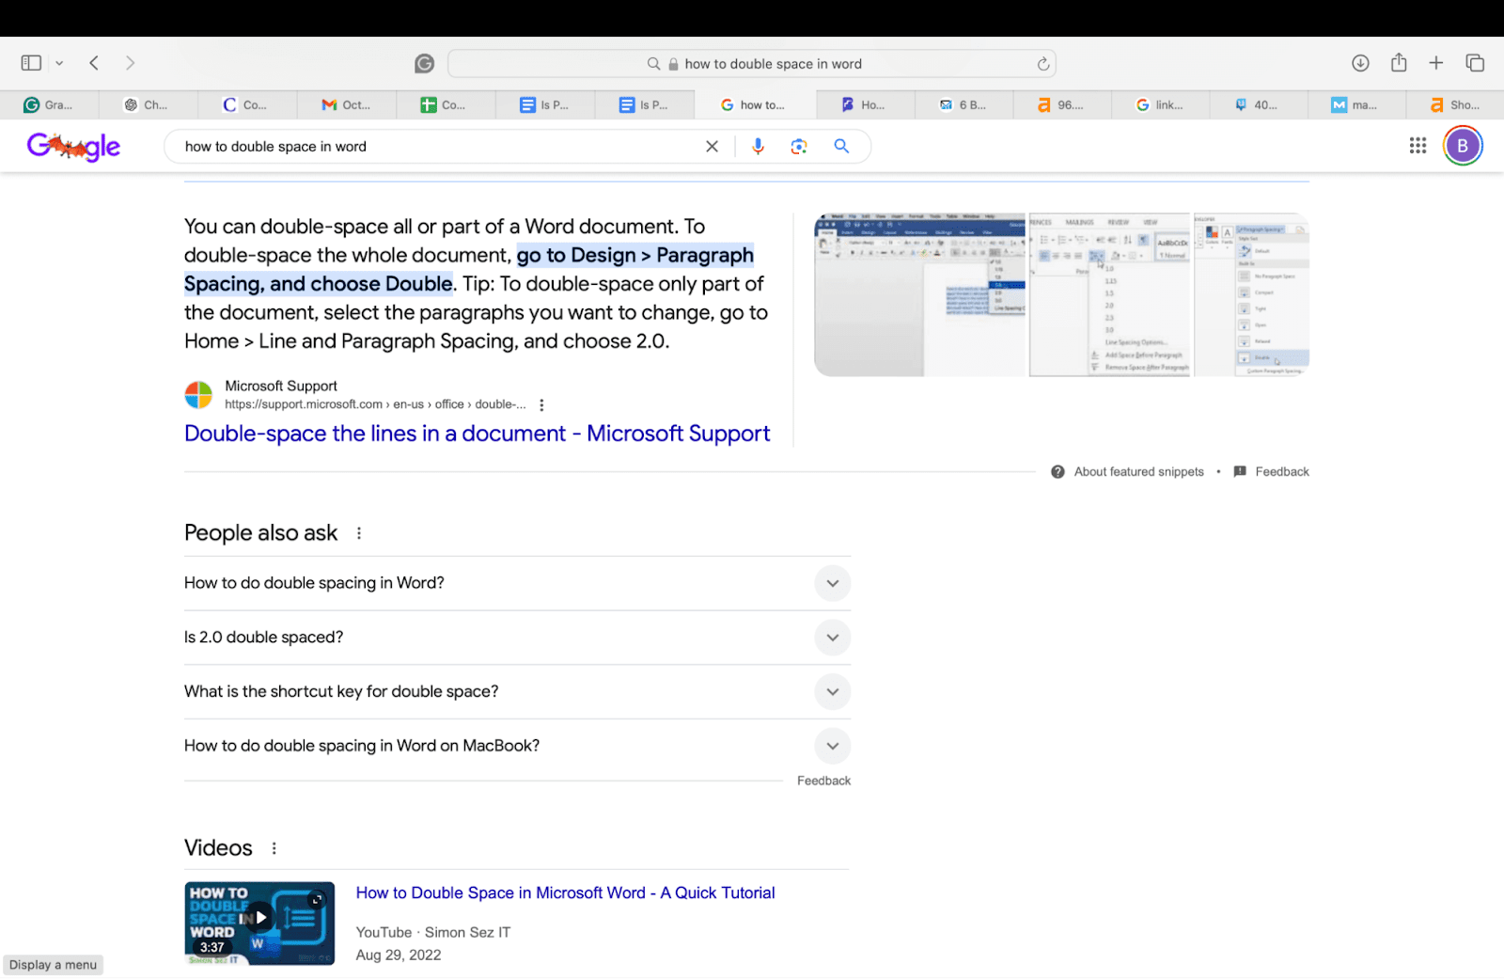
Task: Switch to the Ch... tab
Action: click(148, 105)
